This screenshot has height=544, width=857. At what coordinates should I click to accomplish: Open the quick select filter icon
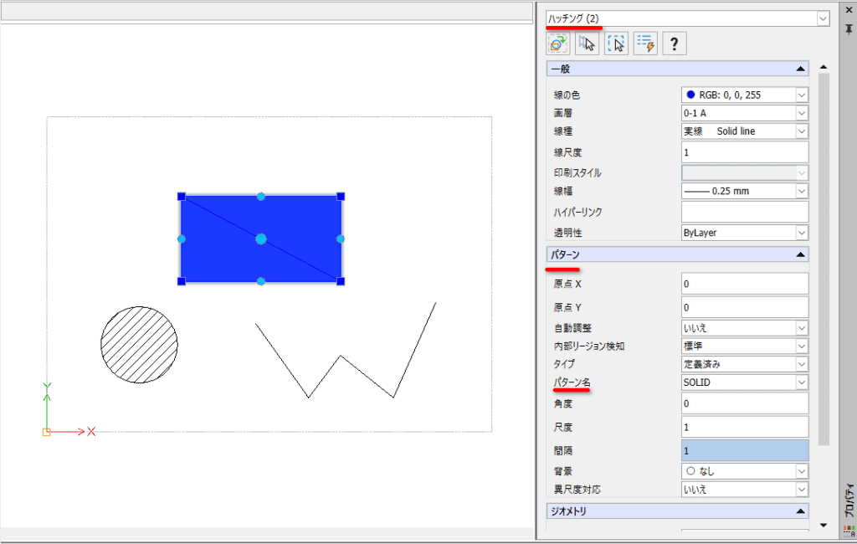[645, 44]
